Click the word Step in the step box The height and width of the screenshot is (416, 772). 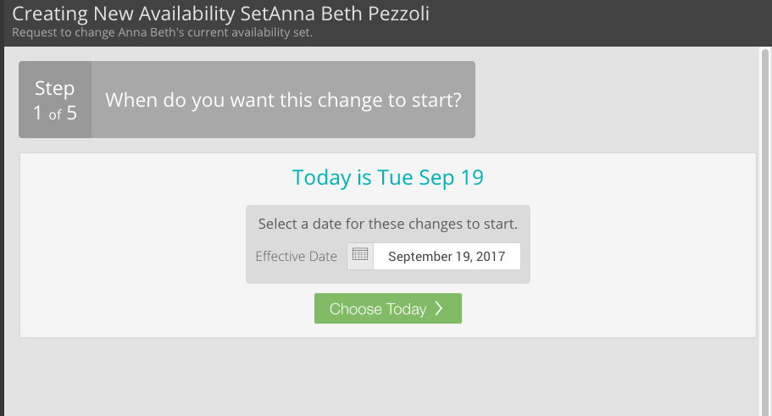point(54,89)
